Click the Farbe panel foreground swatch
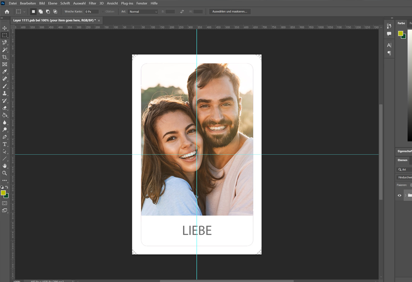The image size is (412, 282). 400,33
